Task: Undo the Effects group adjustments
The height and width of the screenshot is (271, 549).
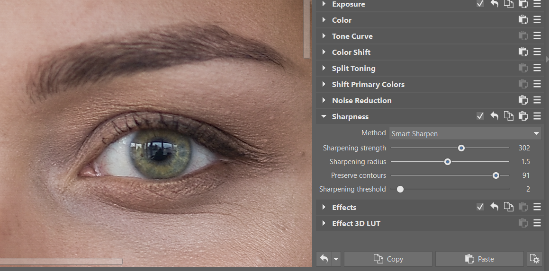Action: pyautogui.click(x=495, y=207)
